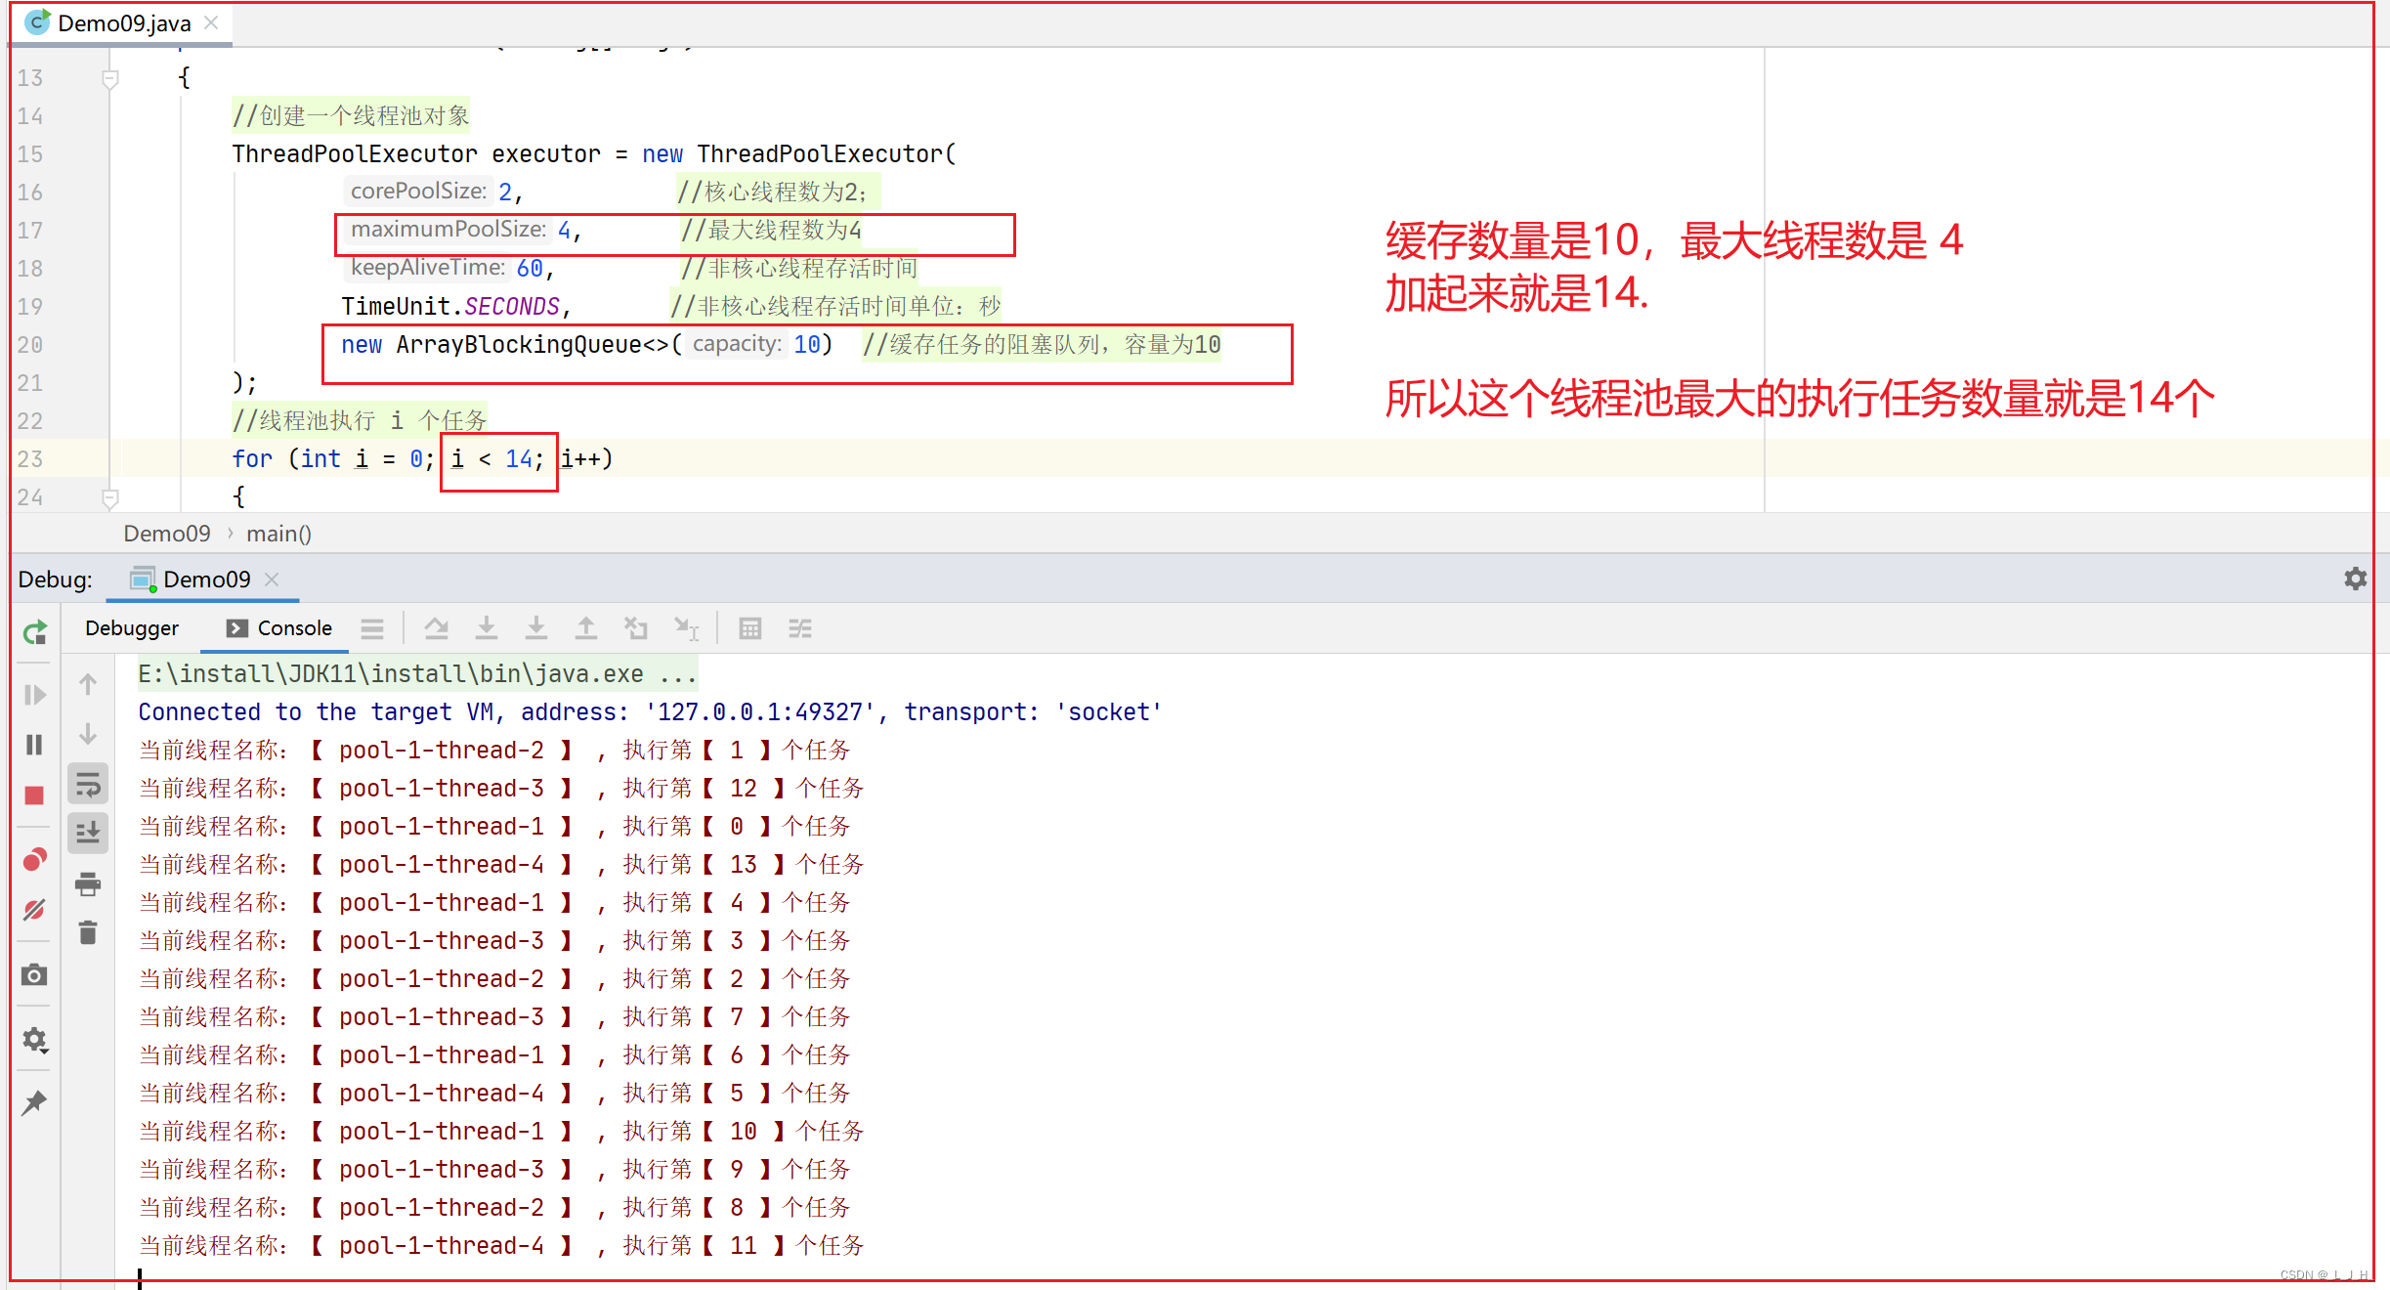Click the keepAliveTime parameter hint
This screenshot has width=2390, height=1290.
click(428, 267)
